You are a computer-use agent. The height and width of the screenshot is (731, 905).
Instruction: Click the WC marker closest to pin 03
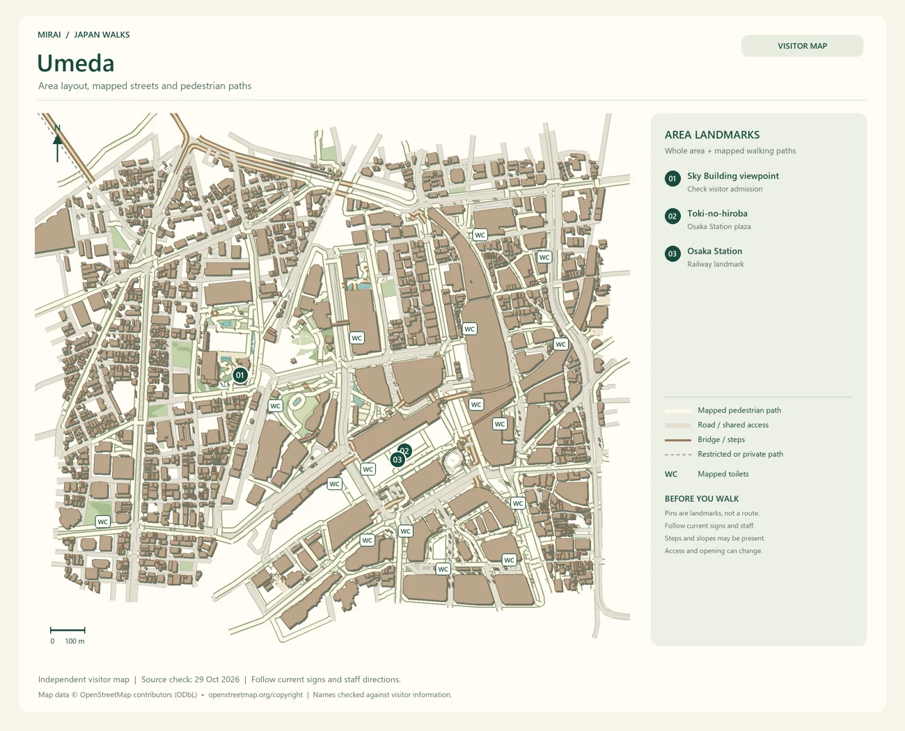pos(368,469)
